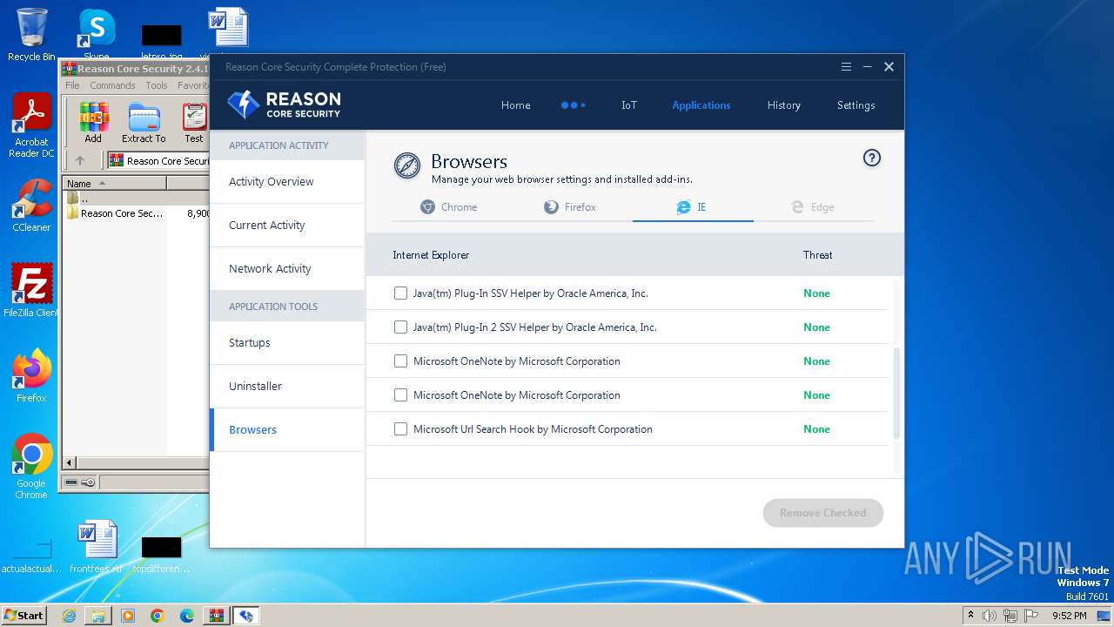The height and width of the screenshot is (627, 1114).
Task: Click the taskbar clock 9:52 PM
Action: [1069, 616]
